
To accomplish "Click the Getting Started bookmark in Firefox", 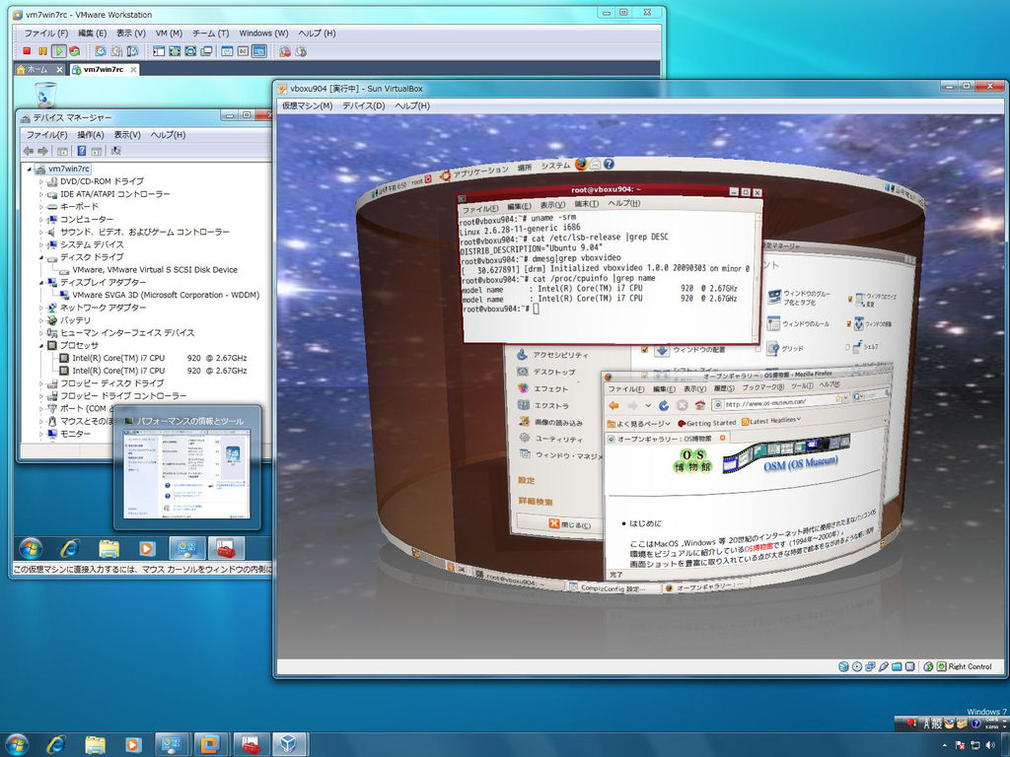I will (706, 423).
